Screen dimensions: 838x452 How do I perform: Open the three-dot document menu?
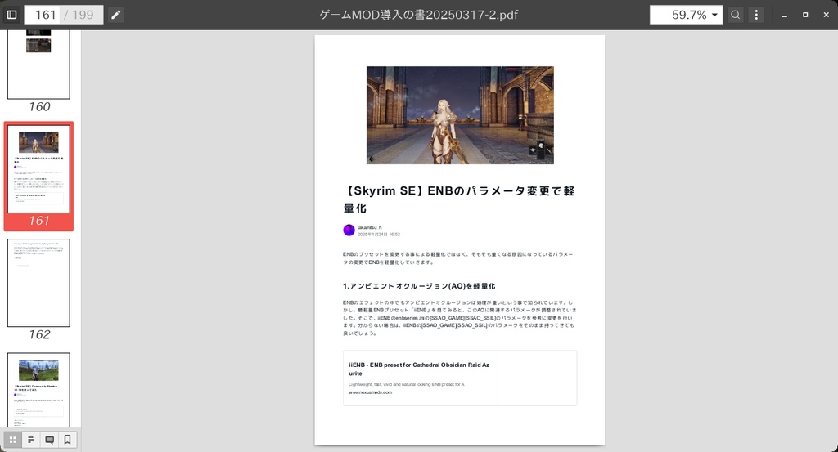click(755, 15)
